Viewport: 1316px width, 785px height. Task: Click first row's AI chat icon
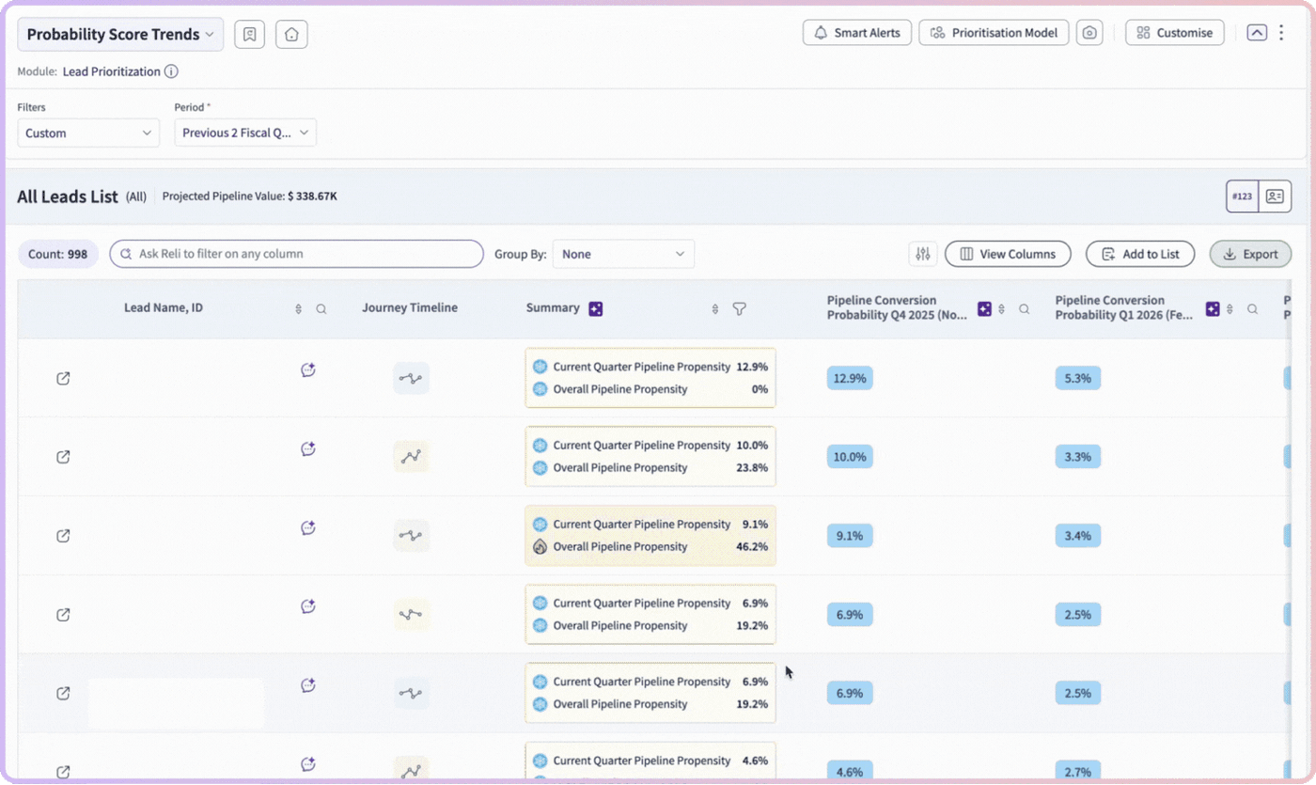(x=307, y=370)
